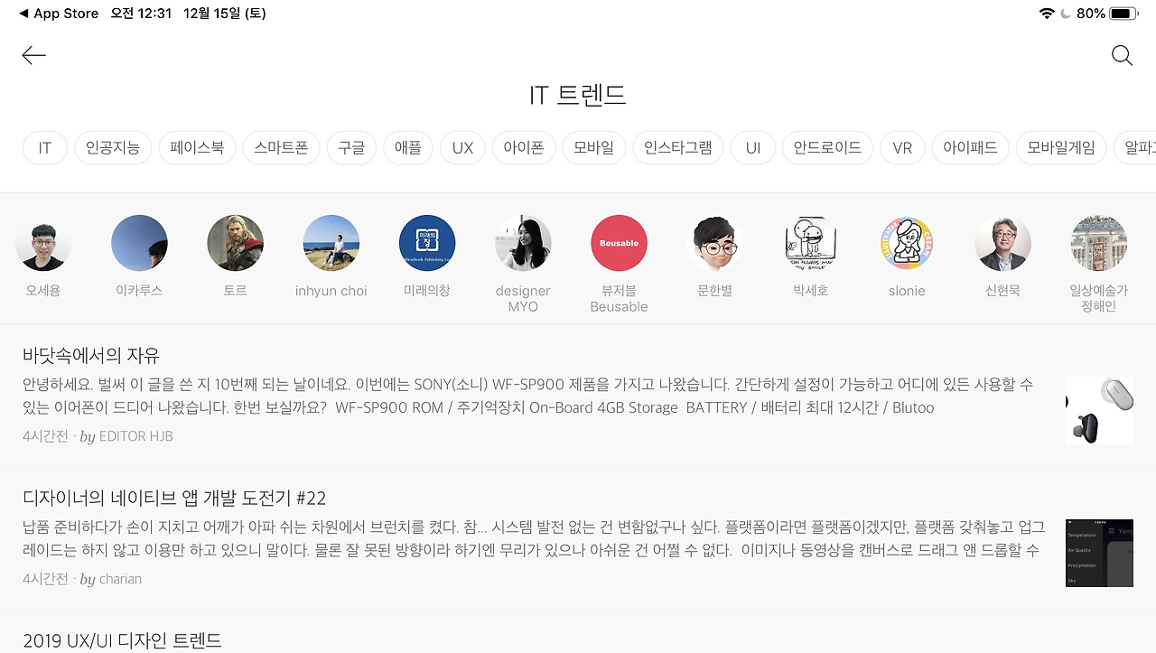Open 이카루스 author profile avatar
1156x653 pixels.
point(139,243)
